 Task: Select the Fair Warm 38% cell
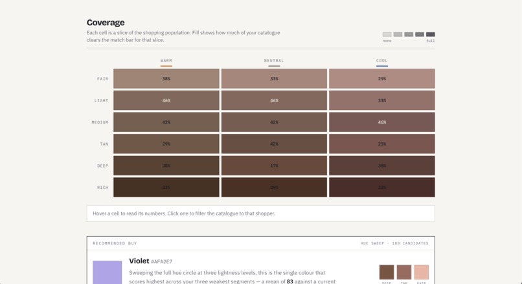[x=166, y=78]
